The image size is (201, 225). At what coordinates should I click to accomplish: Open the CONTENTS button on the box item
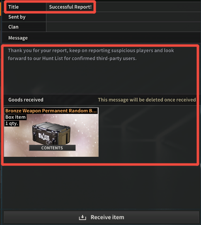(52, 148)
